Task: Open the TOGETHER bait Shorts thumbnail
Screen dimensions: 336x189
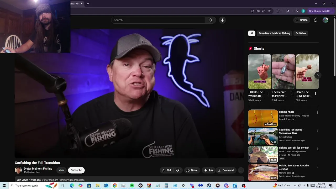Action: [260, 72]
